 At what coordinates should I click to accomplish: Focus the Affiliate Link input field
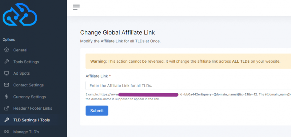click(x=188, y=86)
